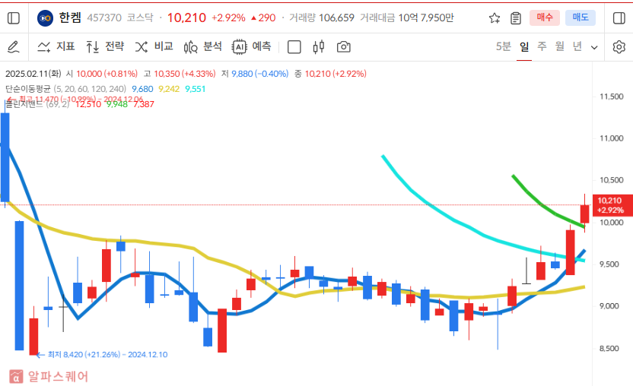Open the 비교 compare tool
633x386 pixels.
pyautogui.click(x=154, y=47)
